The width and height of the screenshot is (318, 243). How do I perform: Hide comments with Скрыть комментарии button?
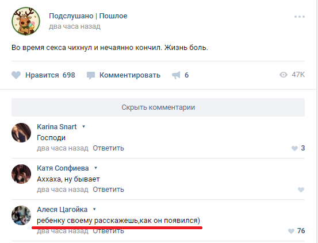coord(158,107)
